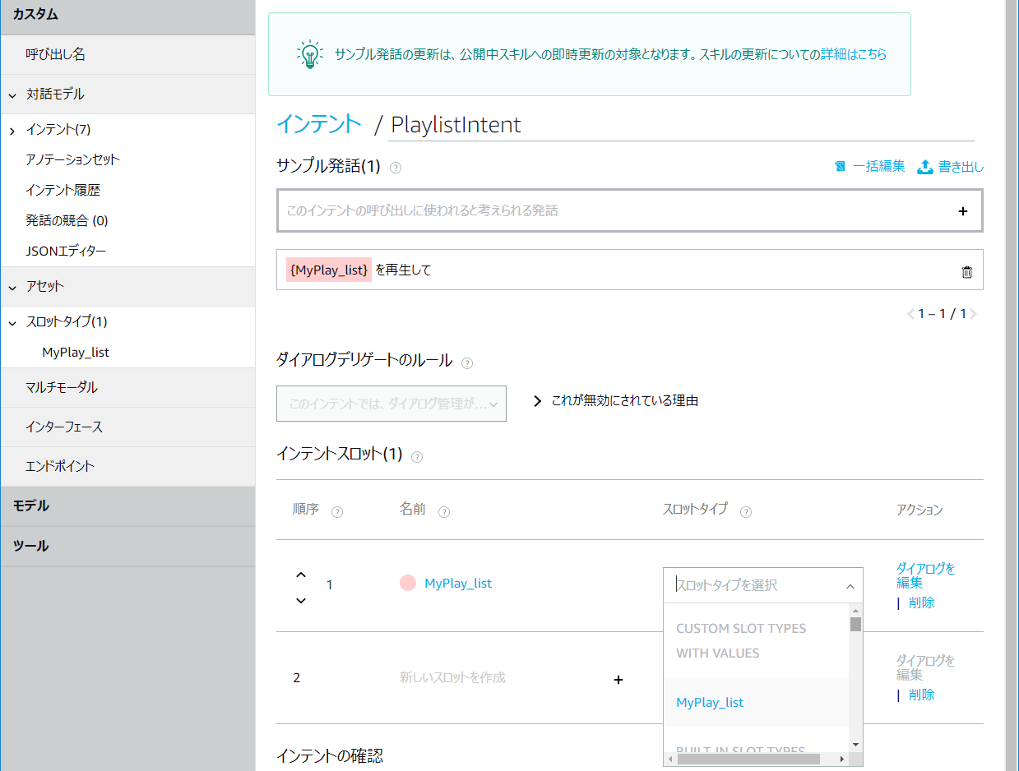Image resolution: width=1019 pixels, height=771 pixels.
Task: Click help icon beside インテントスロット(1)
Action: [x=417, y=457]
